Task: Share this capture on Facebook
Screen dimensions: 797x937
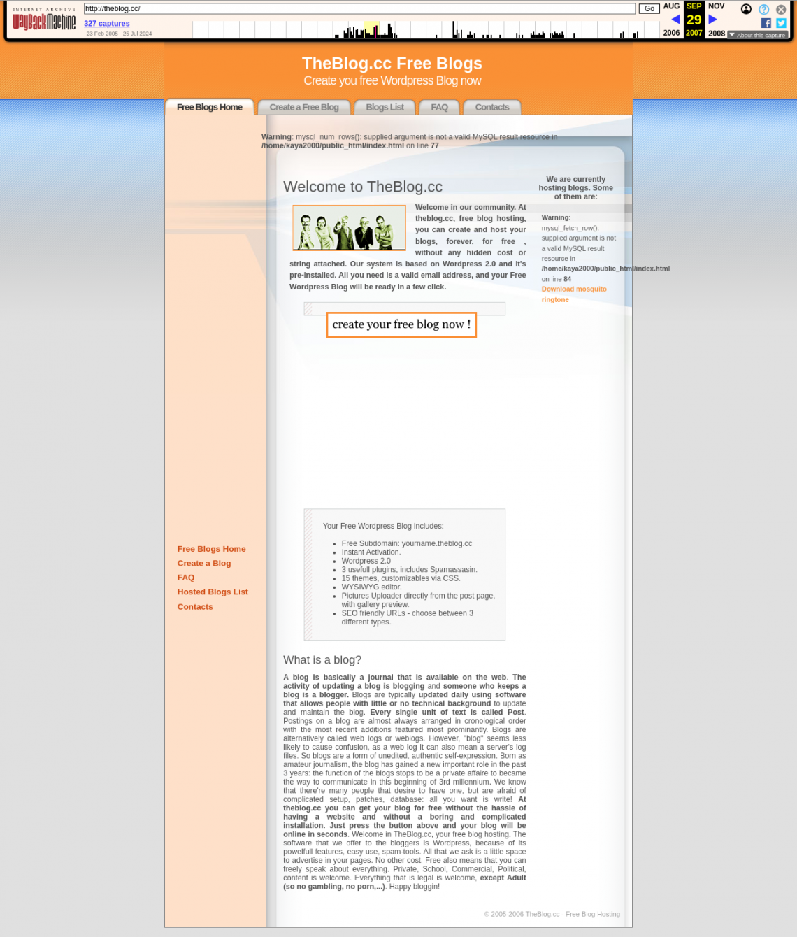Action: pos(766,23)
